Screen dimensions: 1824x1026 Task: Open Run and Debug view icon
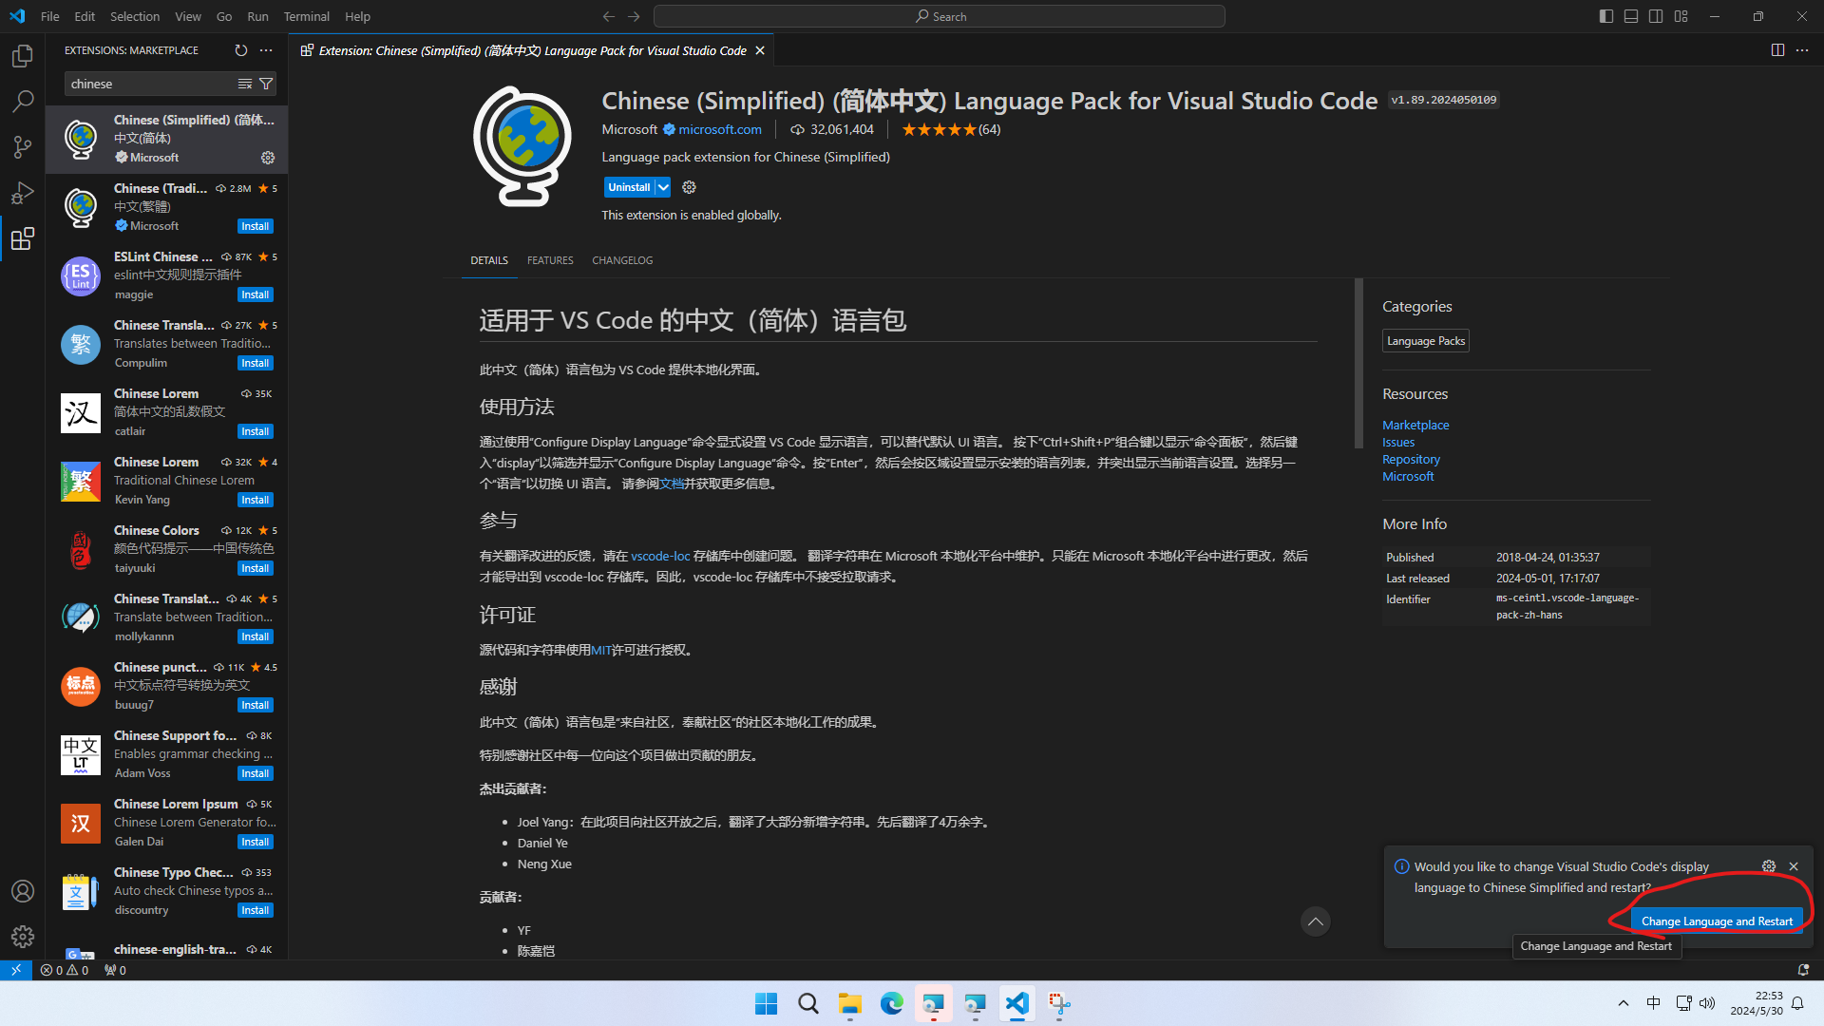[x=23, y=193]
